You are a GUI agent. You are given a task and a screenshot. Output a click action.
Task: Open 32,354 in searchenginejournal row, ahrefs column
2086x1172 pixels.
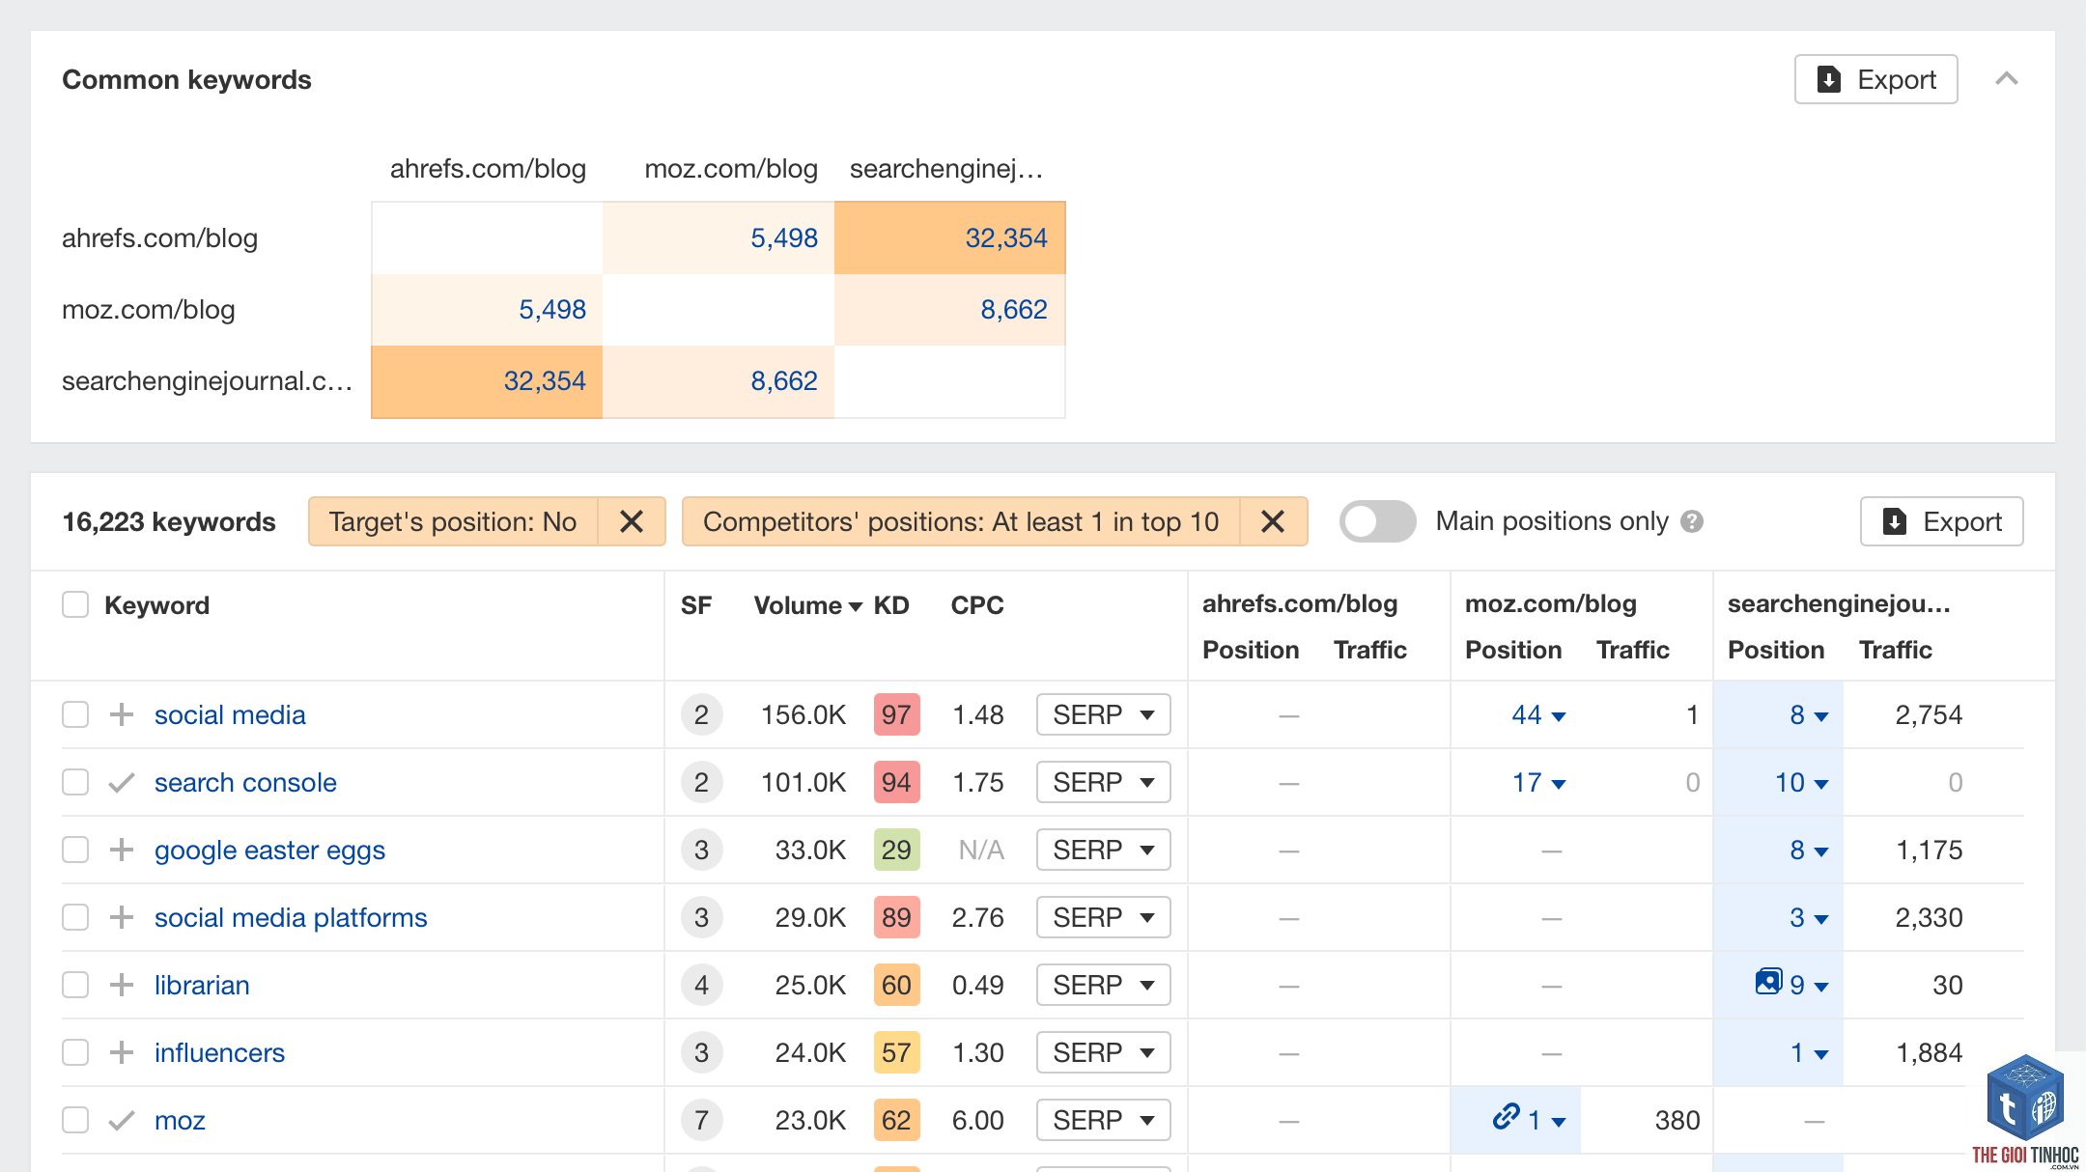(545, 380)
